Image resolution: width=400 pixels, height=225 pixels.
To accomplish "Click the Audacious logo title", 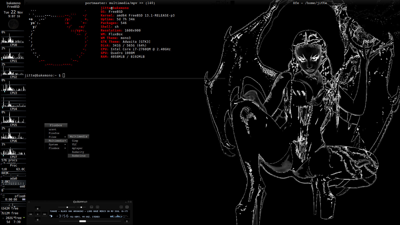I will tap(80, 202).
